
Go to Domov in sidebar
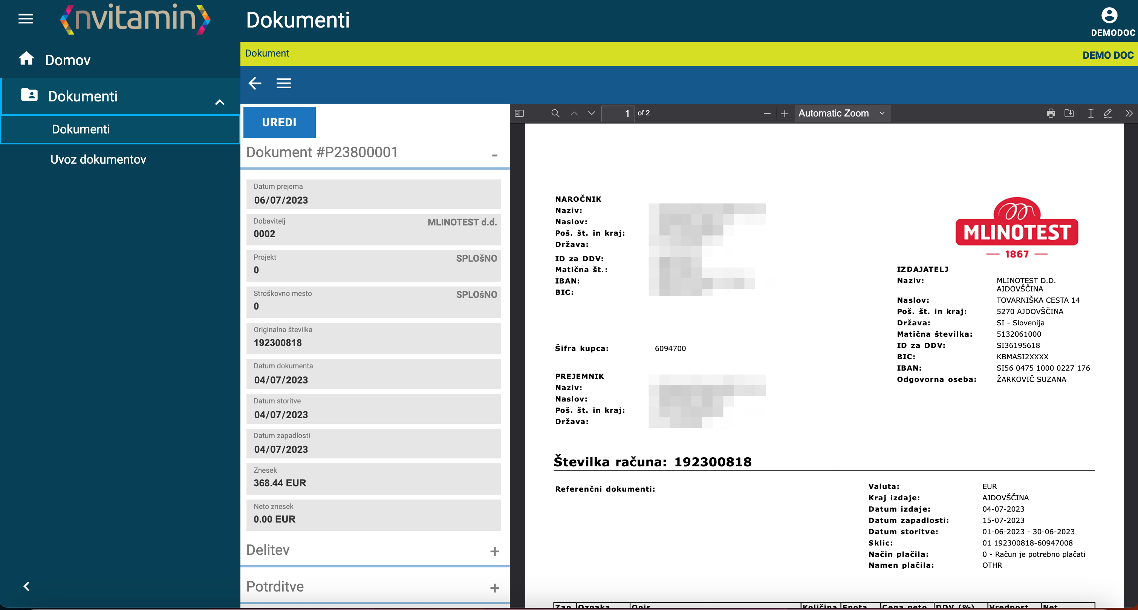click(67, 60)
